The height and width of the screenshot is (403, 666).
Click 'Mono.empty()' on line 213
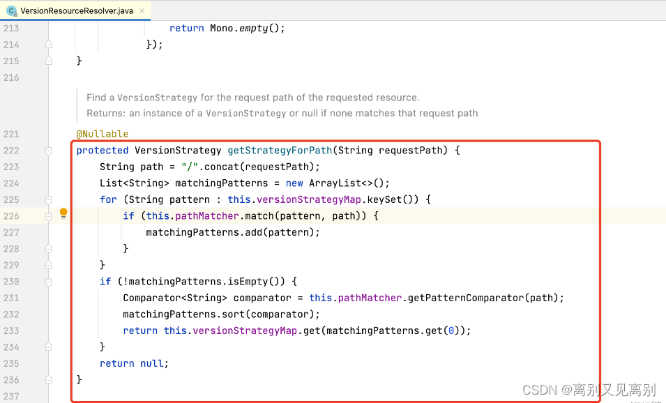[x=245, y=29]
